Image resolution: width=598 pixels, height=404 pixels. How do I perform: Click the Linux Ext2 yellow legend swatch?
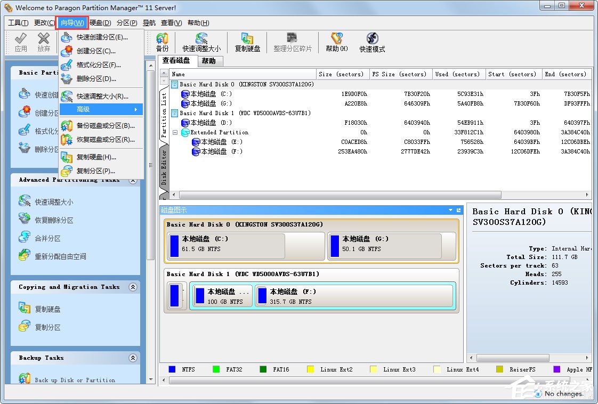pos(310,369)
